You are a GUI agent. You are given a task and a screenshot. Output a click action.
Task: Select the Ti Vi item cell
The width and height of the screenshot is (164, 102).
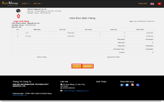point(37,33)
